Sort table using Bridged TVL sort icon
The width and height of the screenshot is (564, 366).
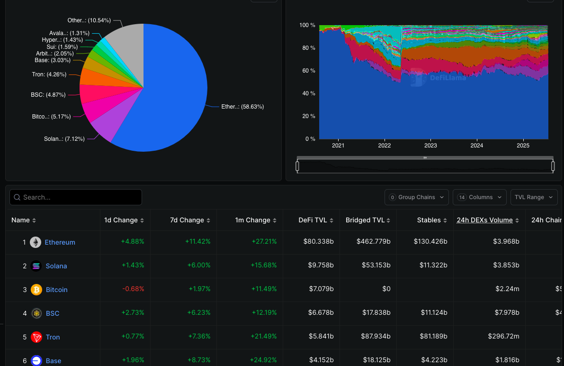pyautogui.click(x=389, y=220)
